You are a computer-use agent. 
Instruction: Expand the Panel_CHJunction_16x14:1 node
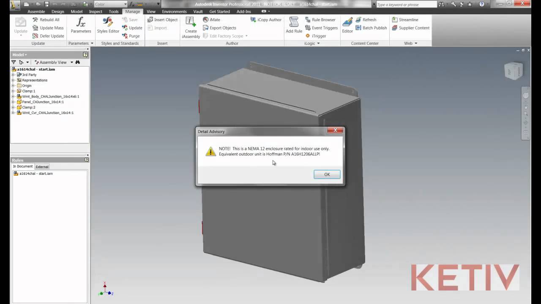pyautogui.click(x=14, y=102)
